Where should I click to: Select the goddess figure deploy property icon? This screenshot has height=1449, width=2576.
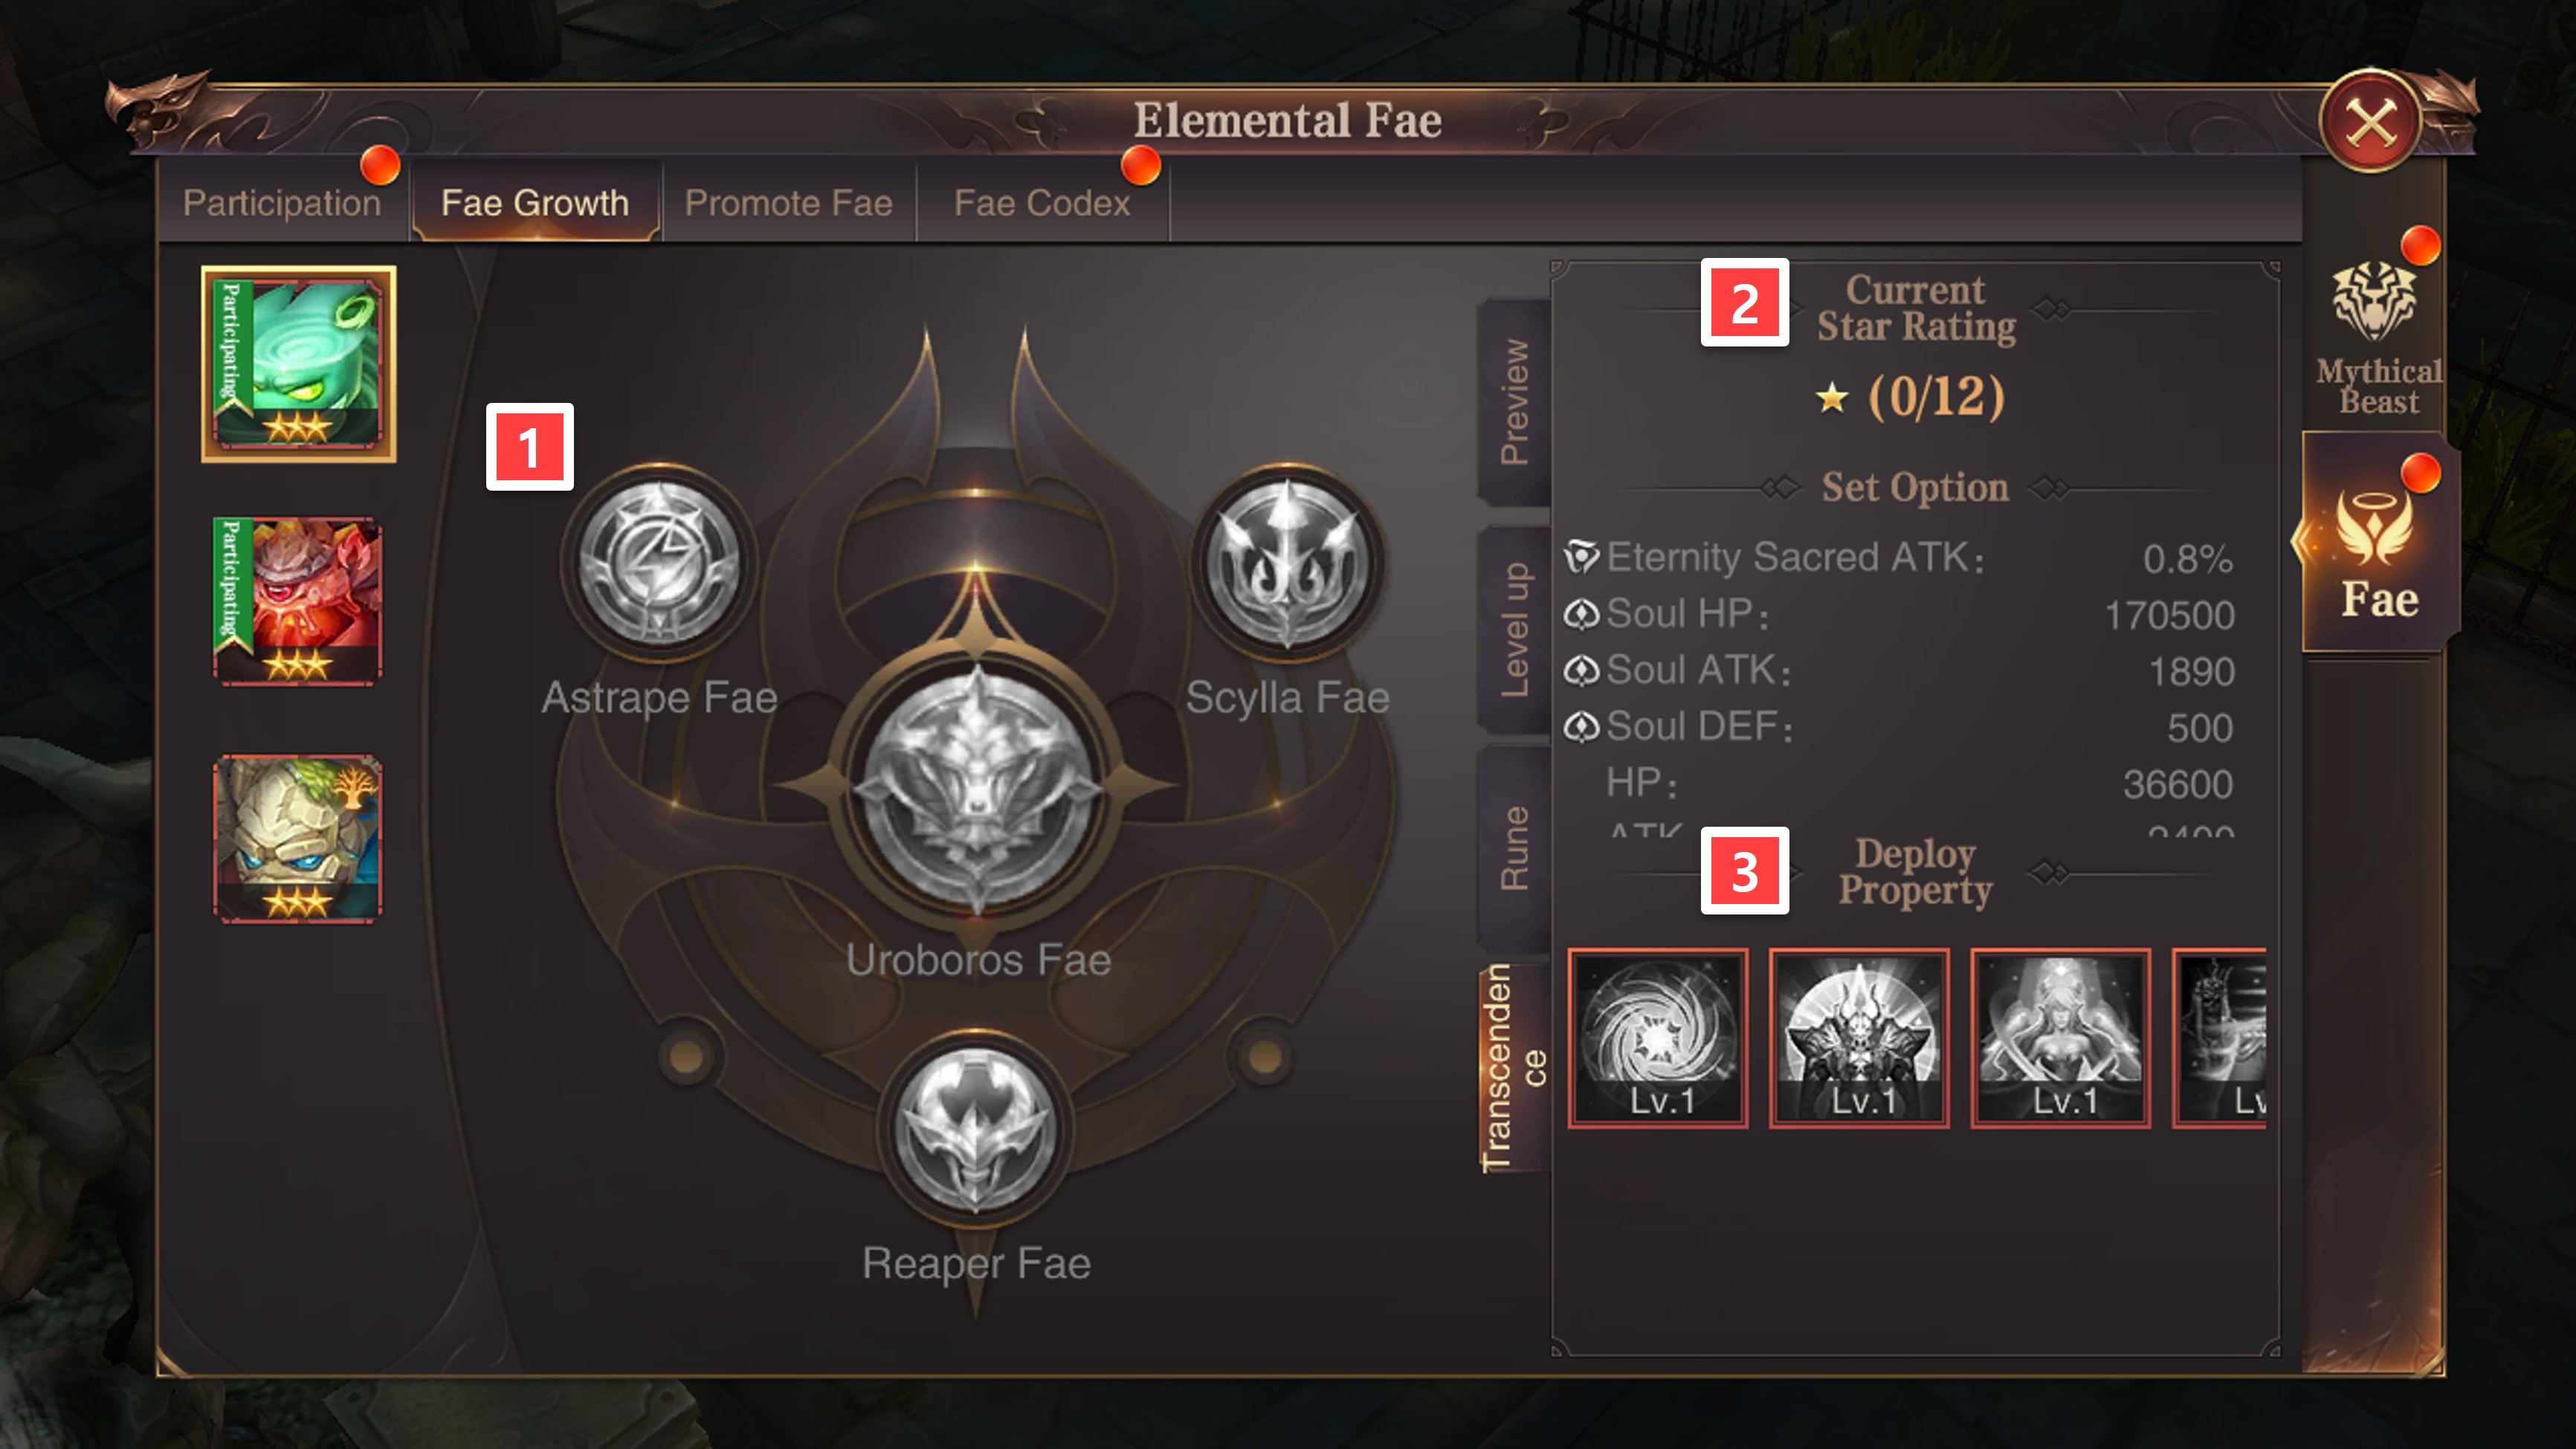tap(2060, 1038)
